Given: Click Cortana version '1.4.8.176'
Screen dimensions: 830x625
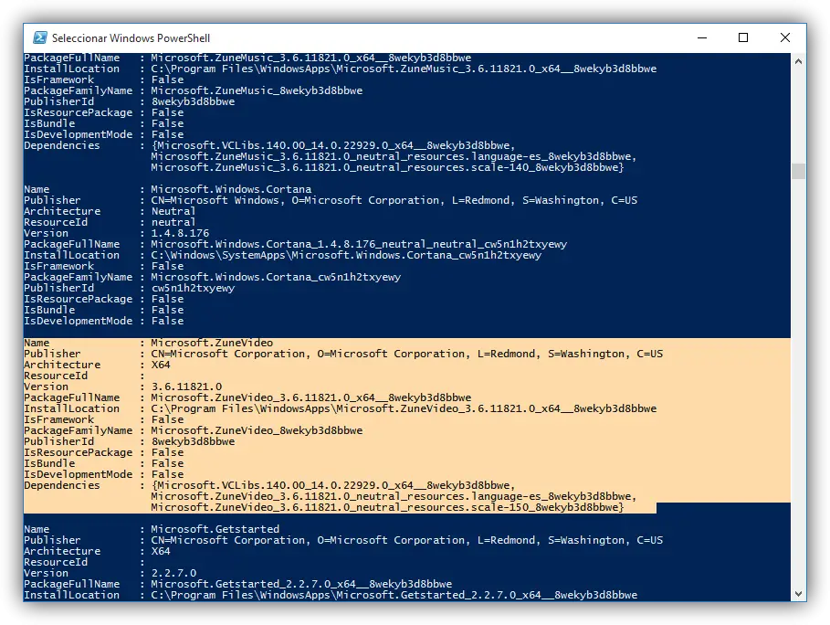Looking at the screenshot, I should 180,233.
